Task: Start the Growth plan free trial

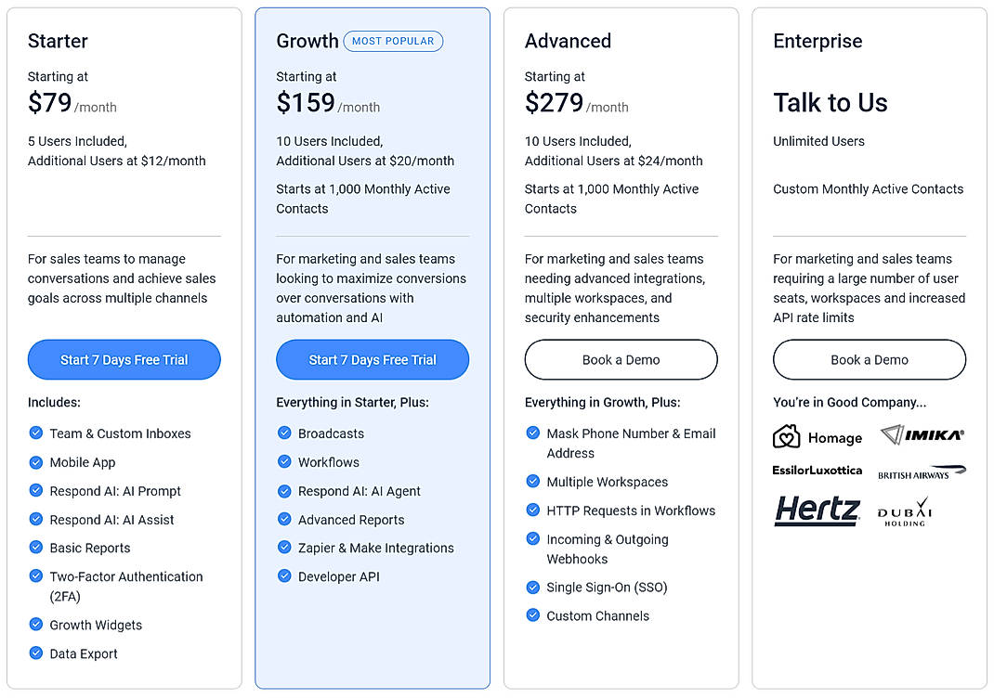Action: [x=372, y=360]
